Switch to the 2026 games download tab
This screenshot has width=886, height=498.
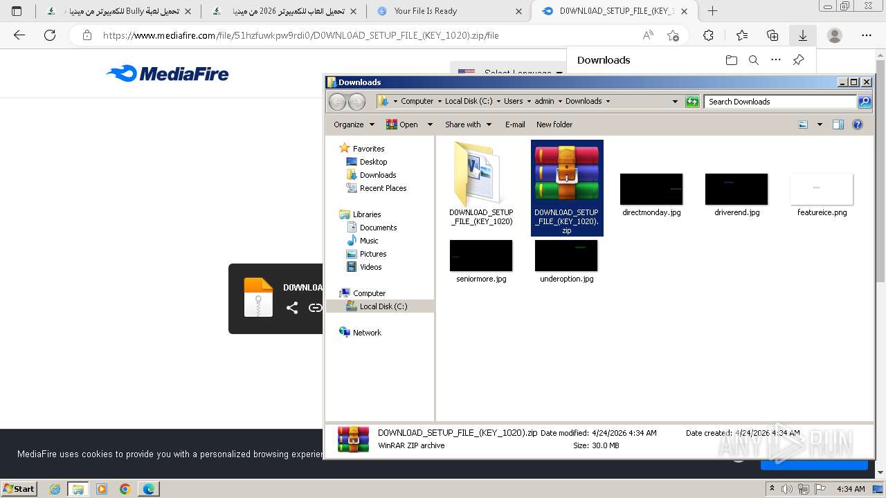(284, 11)
